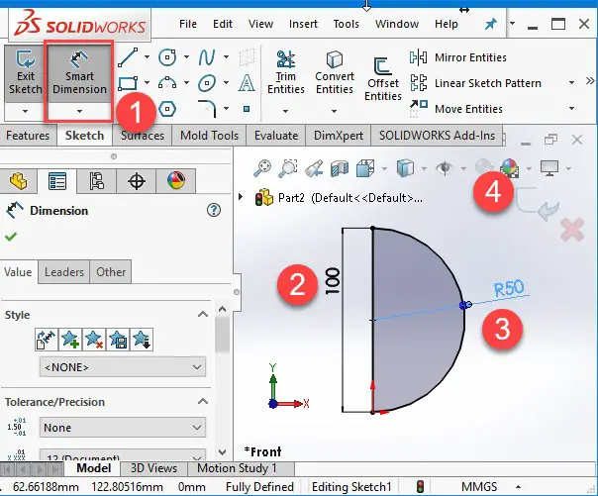598x496 pixels.
Task: Click Linear Sketch Pattern
Action: pyautogui.click(x=475, y=83)
